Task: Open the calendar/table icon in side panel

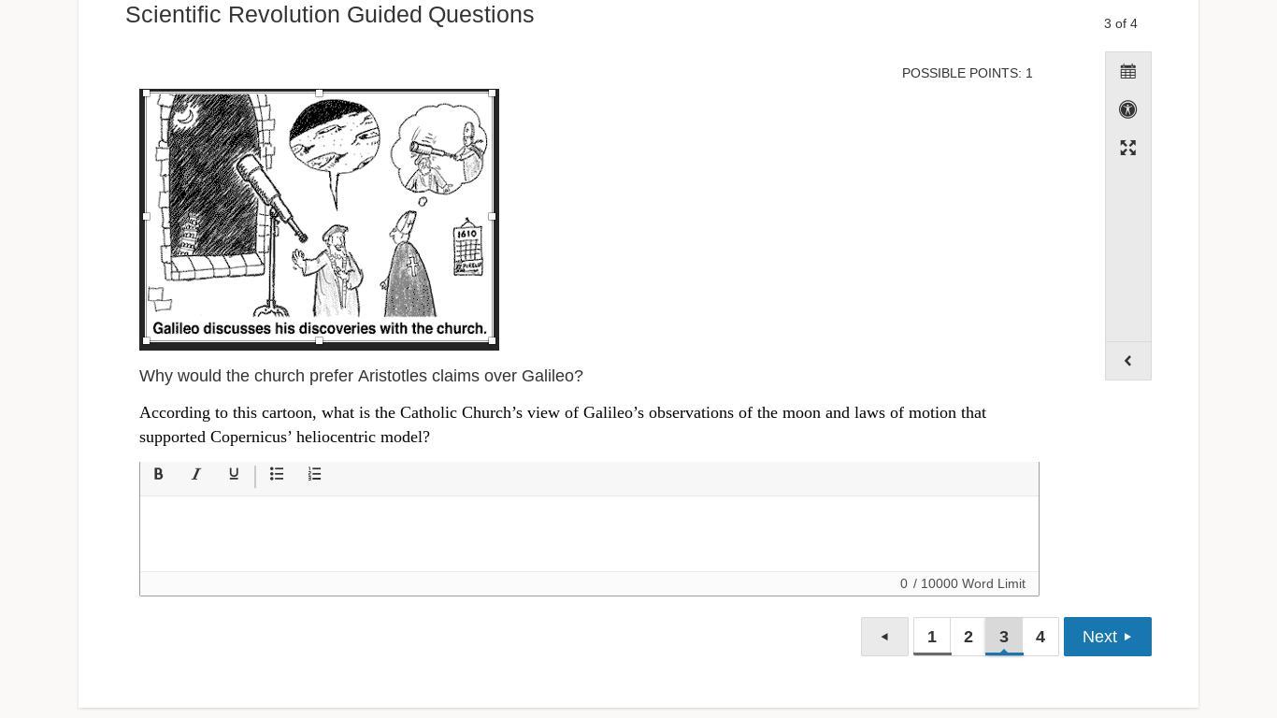Action: pos(1128,72)
